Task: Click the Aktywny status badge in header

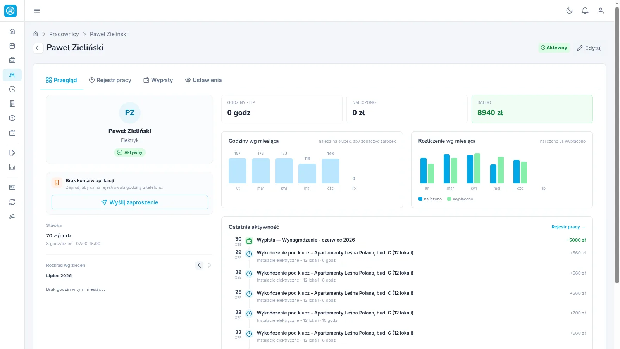Action: tap(554, 48)
